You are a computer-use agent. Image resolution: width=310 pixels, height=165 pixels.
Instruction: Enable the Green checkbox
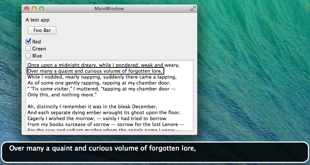point(28,49)
